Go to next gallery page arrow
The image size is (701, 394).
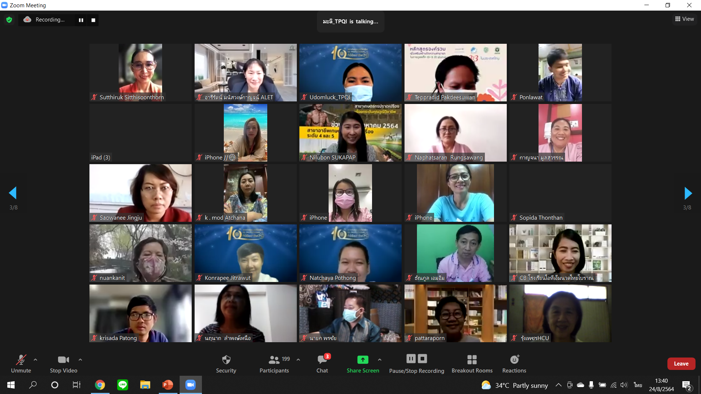coord(688,193)
